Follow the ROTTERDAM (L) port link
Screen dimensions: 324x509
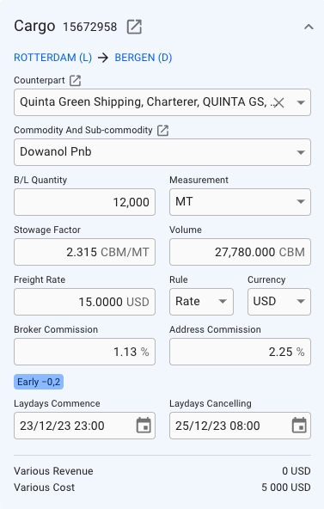pyautogui.click(x=53, y=58)
